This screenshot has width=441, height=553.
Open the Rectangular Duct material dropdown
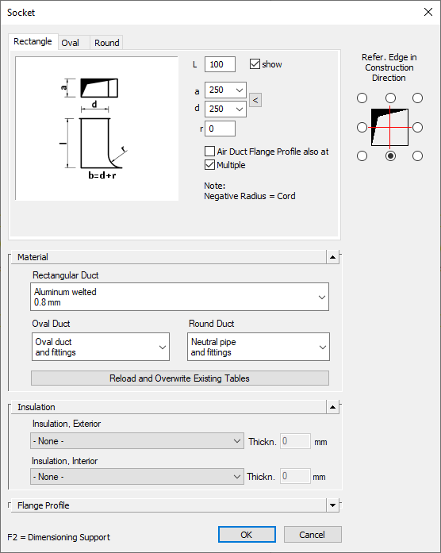[180, 297]
